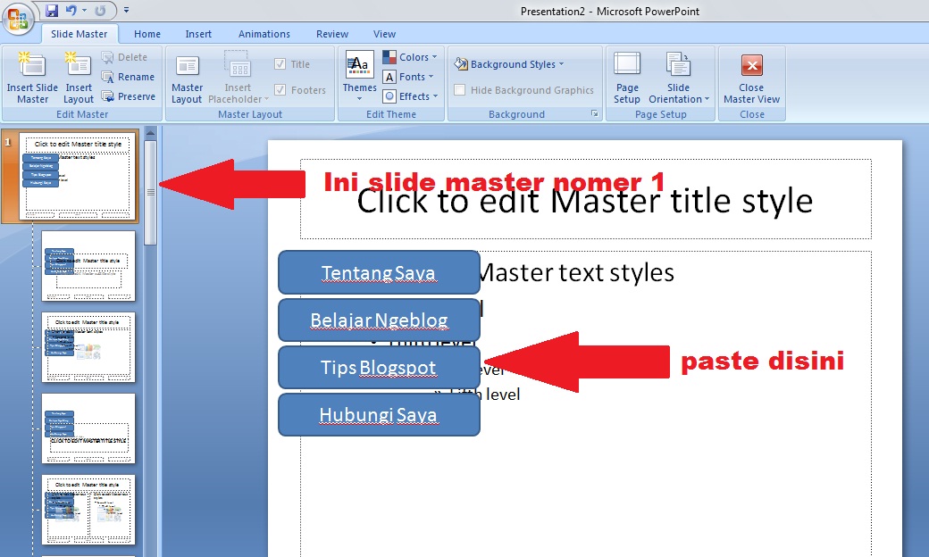Toggle the Footers checkbox
This screenshot has height=557, width=929.
280,90
